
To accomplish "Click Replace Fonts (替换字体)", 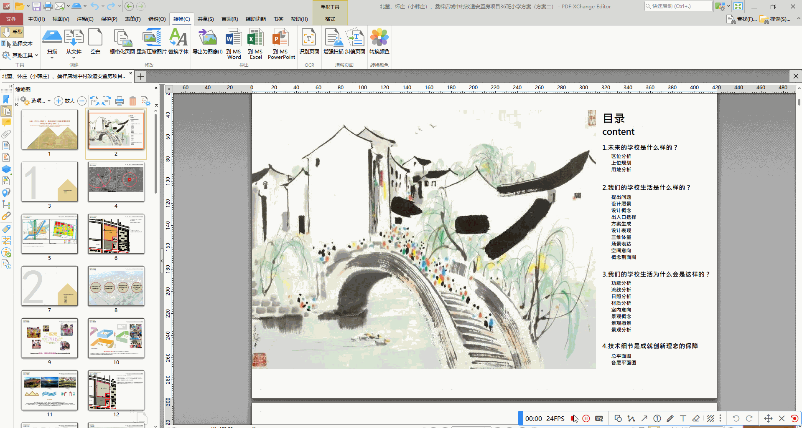I will 178,42.
